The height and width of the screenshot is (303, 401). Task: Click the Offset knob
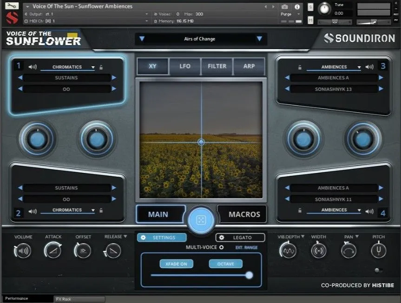pos(83,251)
